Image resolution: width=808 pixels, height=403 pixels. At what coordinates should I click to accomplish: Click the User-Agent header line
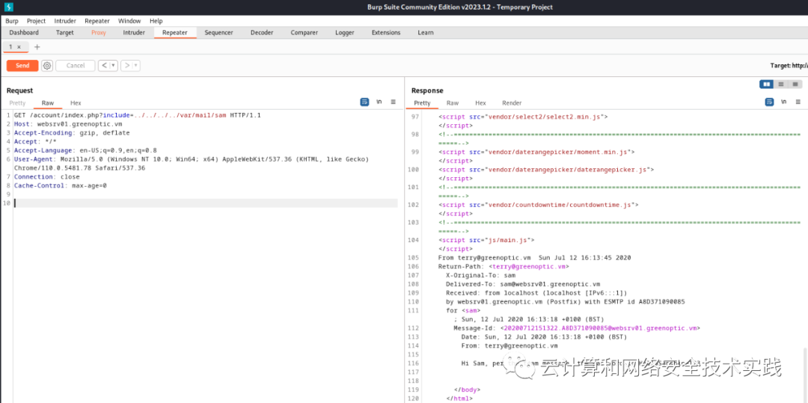[x=192, y=164]
